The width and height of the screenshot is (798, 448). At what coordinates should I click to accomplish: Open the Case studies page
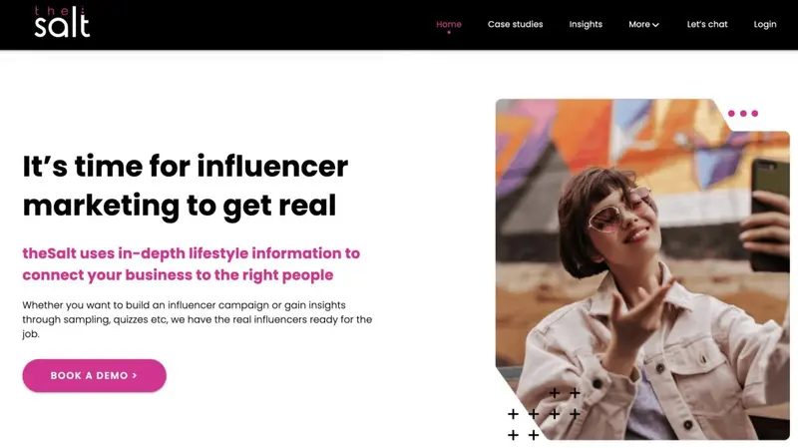(x=515, y=24)
